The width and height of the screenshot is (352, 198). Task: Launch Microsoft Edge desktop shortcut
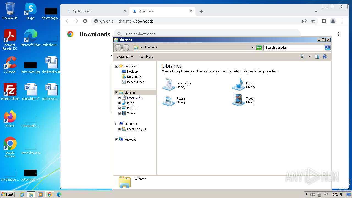click(31, 38)
